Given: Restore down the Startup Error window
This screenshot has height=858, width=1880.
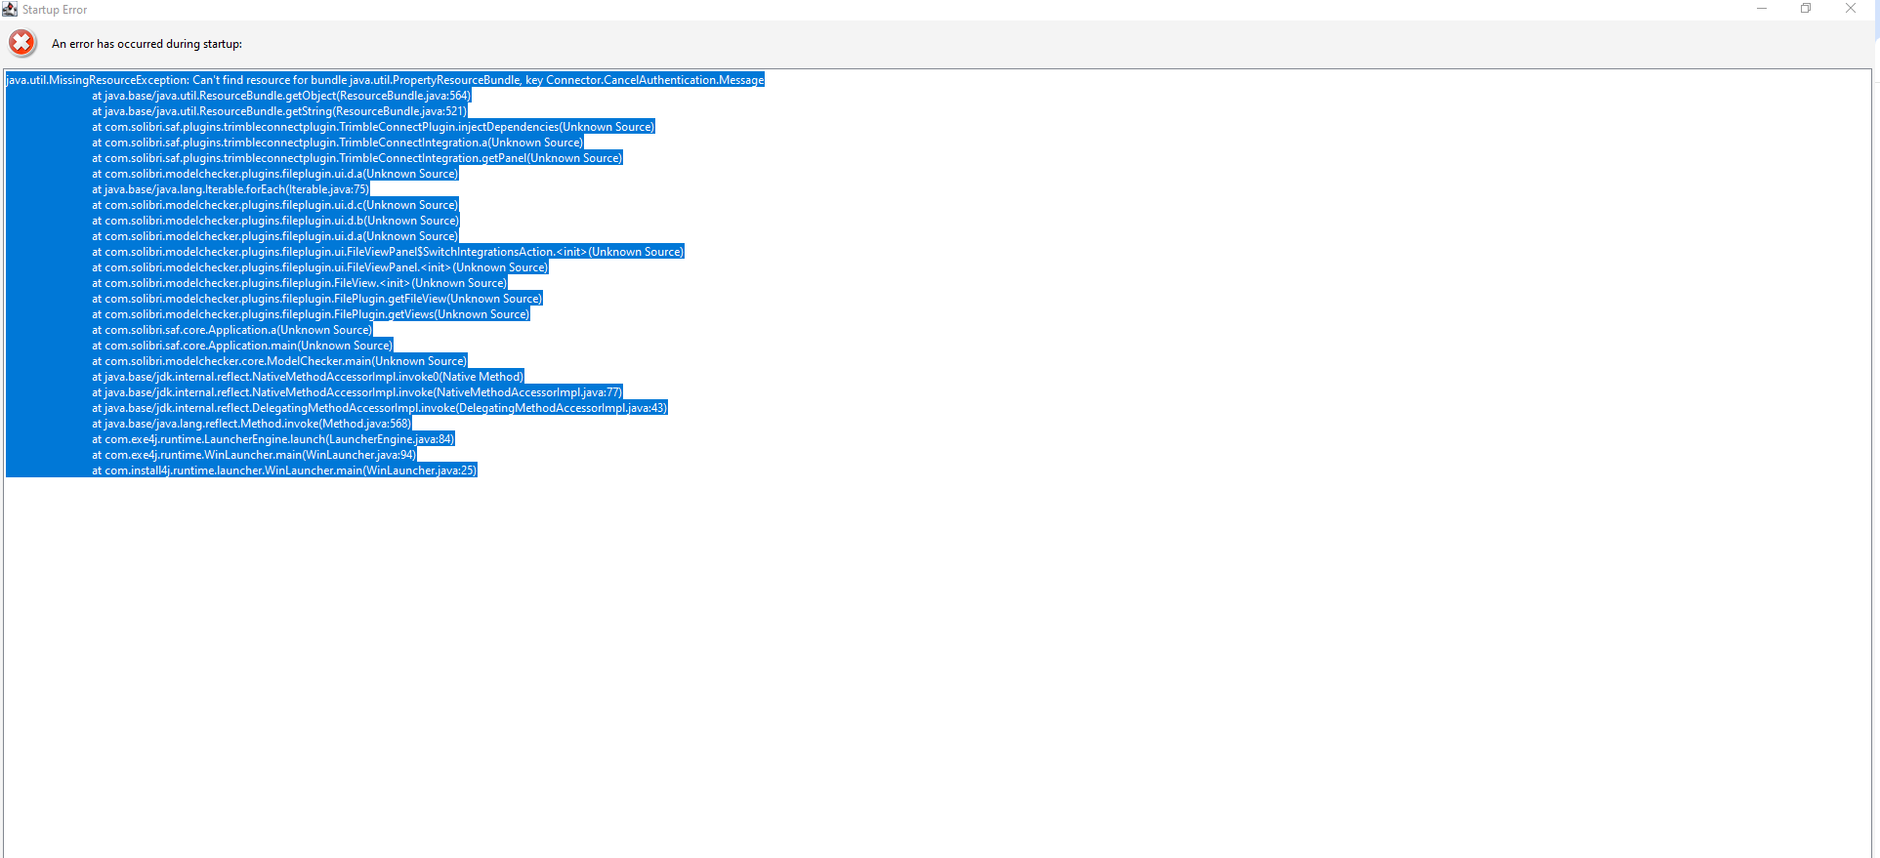Looking at the screenshot, I should coord(1806,9).
